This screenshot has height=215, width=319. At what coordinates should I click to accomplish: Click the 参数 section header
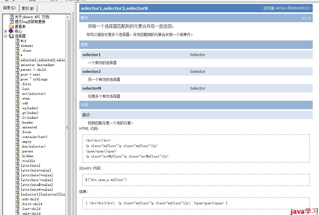196,44
